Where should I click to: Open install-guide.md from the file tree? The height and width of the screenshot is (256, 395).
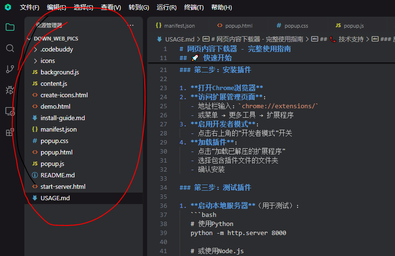63,118
